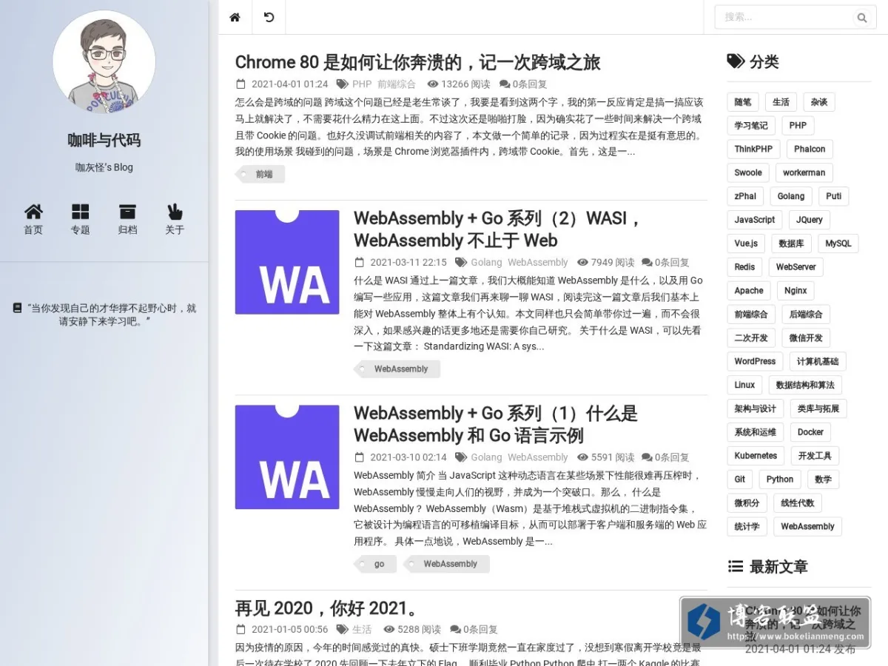Select the WebServer category tag

[x=796, y=267]
